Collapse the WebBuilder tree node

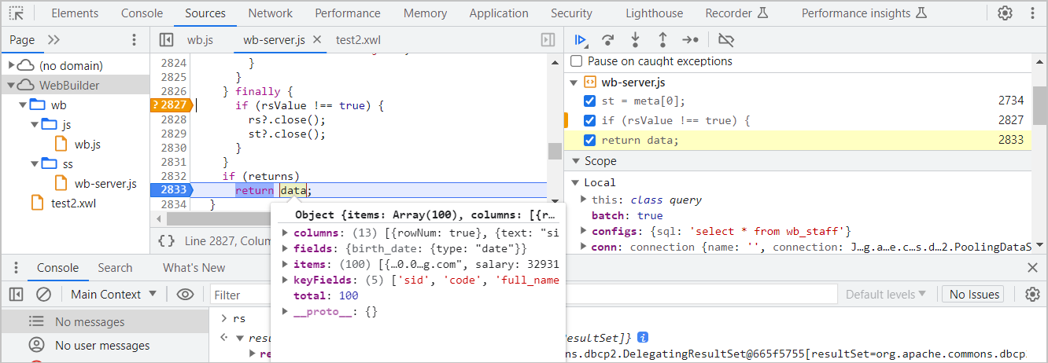[12, 85]
